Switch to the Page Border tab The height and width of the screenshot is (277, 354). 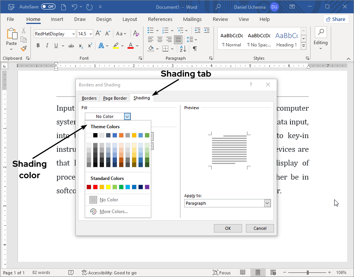115,98
